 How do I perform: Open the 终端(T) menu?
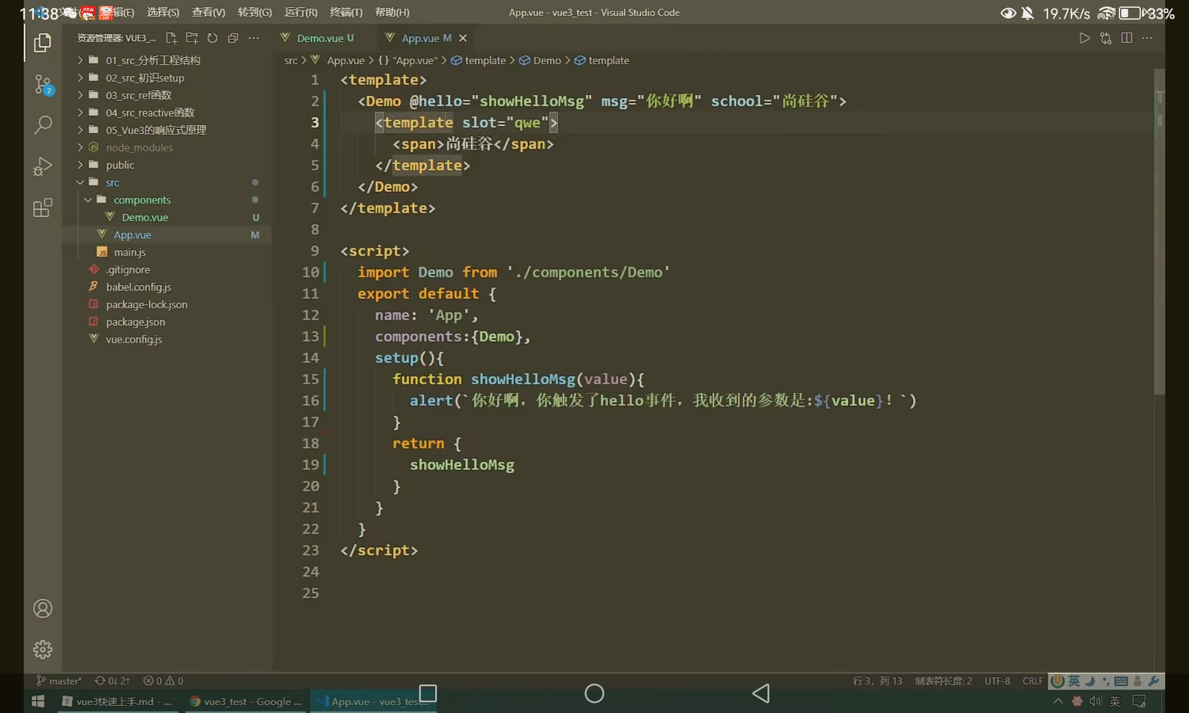pyautogui.click(x=346, y=12)
